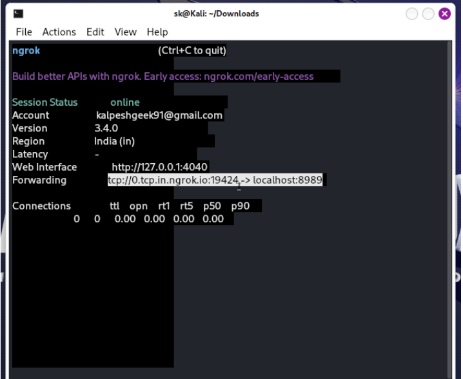Click the version number 3.4.0

click(106, 128)
